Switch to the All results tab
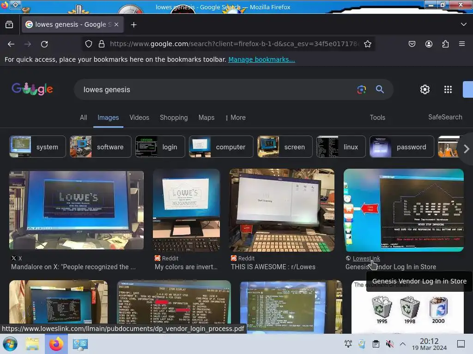Image resolution: width=473 pixels, height=354 pixels. (x=84, y=118)
